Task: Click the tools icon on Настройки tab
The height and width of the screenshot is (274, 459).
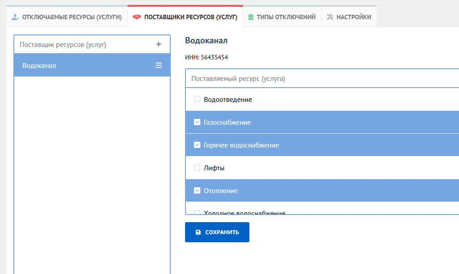Action: [330, 17]
